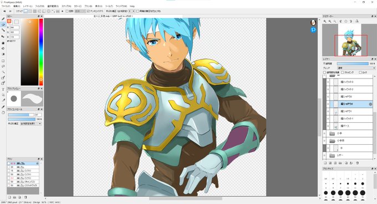This screenshot has width=377, height=204.
Task: Select the Bucket fill tool
Action: pos(3,48)
